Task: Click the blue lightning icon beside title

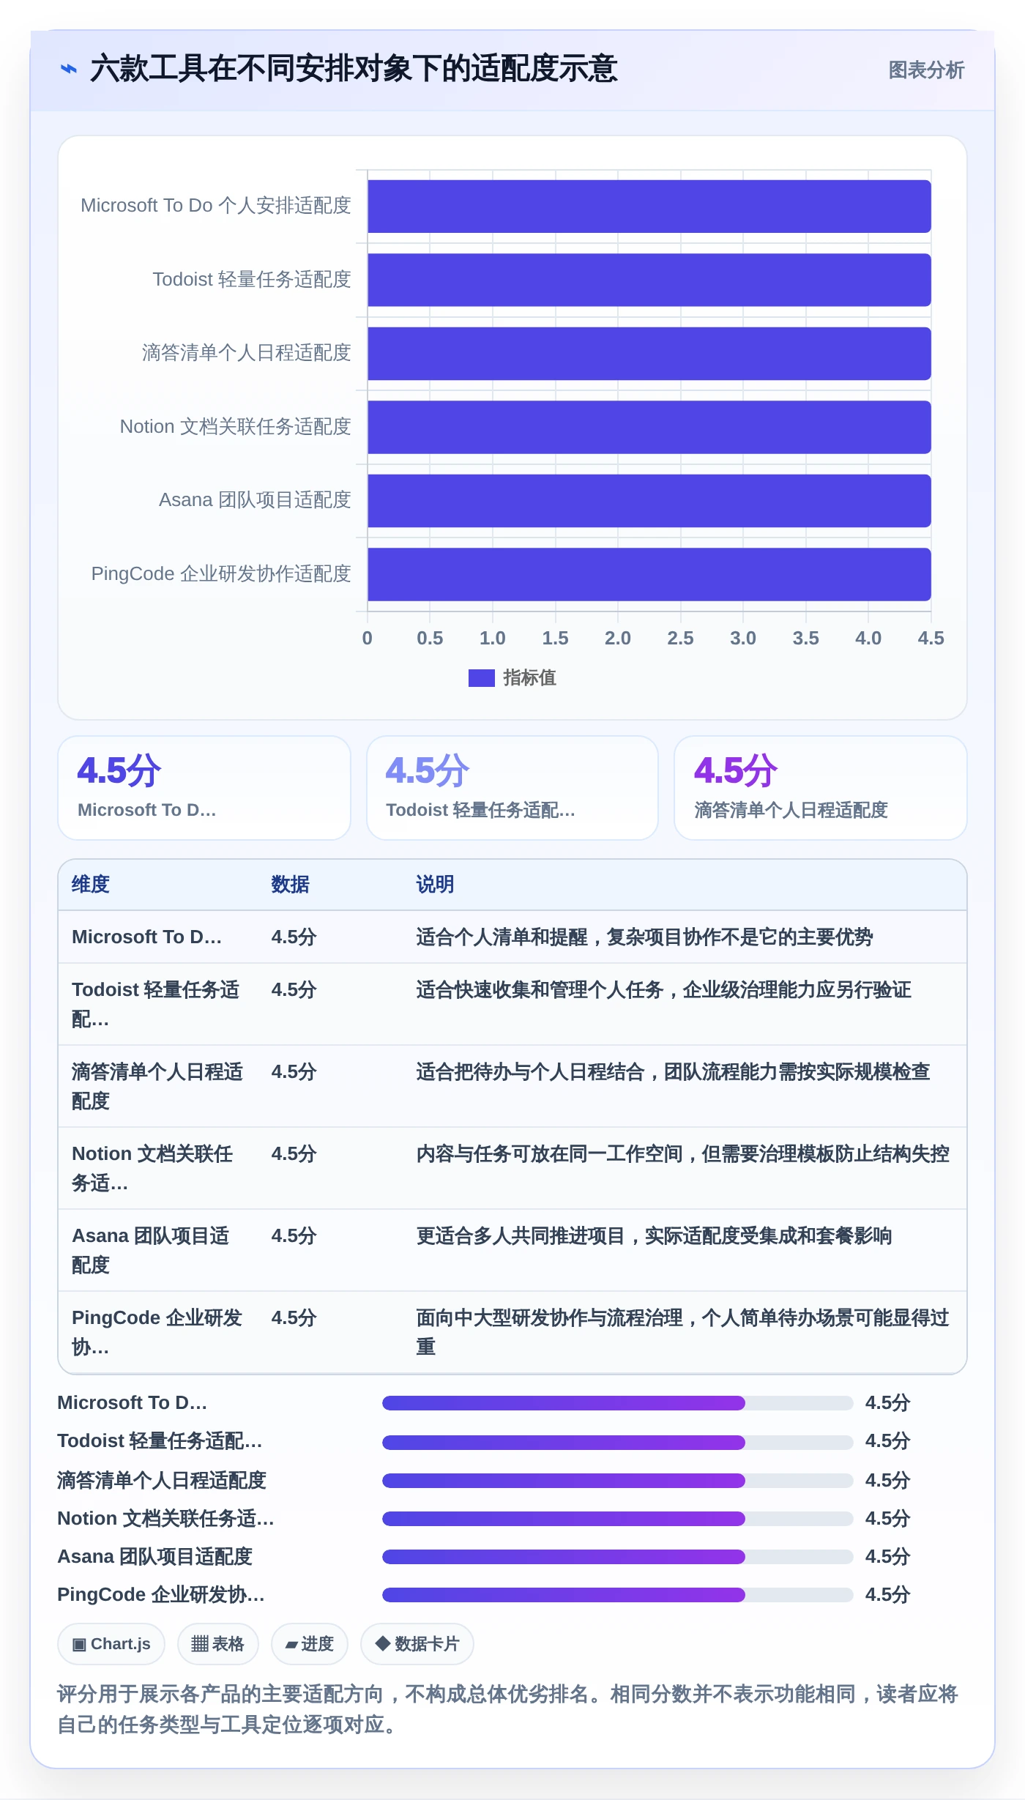Action: [x=68, y=70]
